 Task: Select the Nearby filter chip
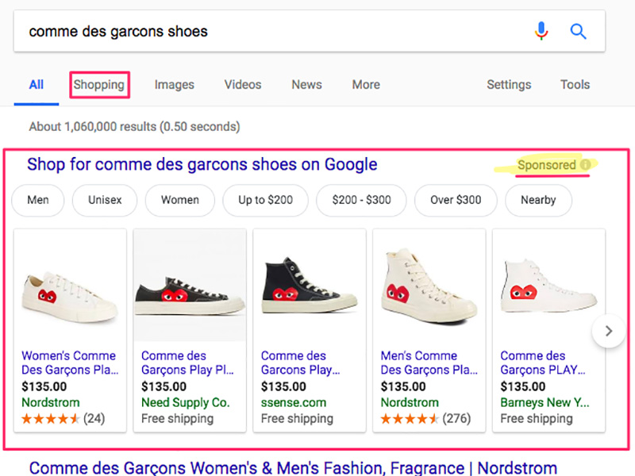pos(539,200)
